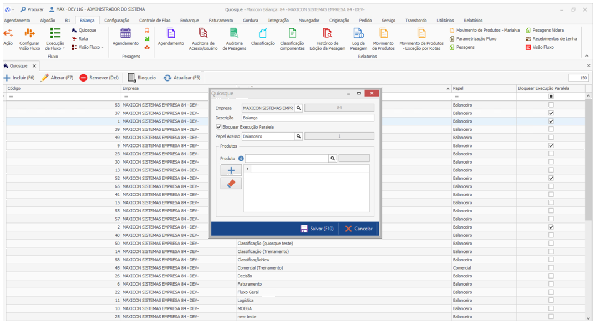Toggle the parallel-block checkbox for MOEGA row
Screen dimensions: 595x324
tap(551, 308)
